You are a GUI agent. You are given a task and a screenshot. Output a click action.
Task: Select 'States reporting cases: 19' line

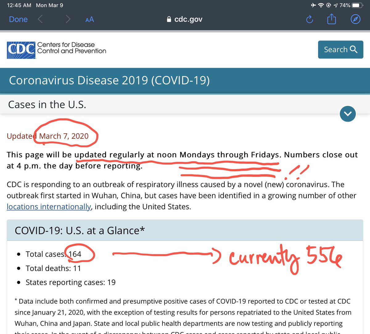tap(71, 282)
